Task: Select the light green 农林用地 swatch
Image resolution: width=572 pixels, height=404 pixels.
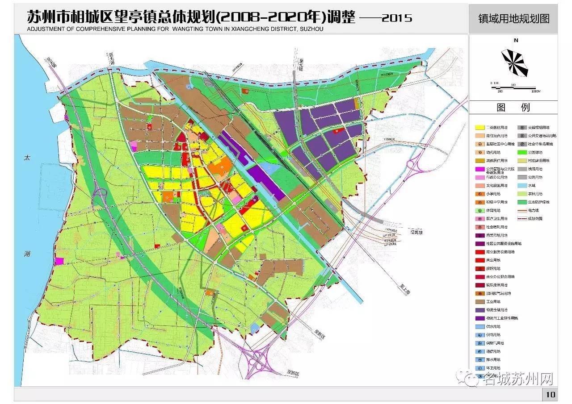Action: point(522,194)
